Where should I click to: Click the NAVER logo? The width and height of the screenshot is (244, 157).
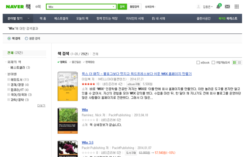tap(15, 7)
